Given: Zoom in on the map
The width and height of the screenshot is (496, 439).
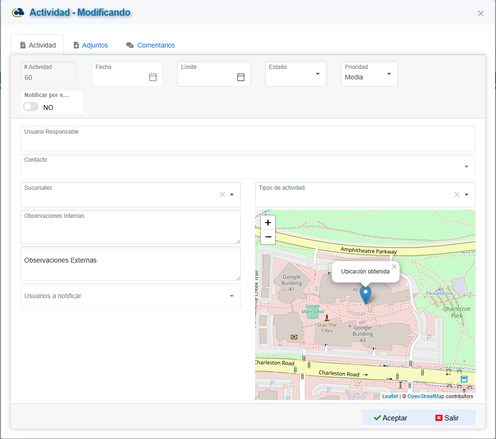Looking at the screenshot, I should coord(268,223).
